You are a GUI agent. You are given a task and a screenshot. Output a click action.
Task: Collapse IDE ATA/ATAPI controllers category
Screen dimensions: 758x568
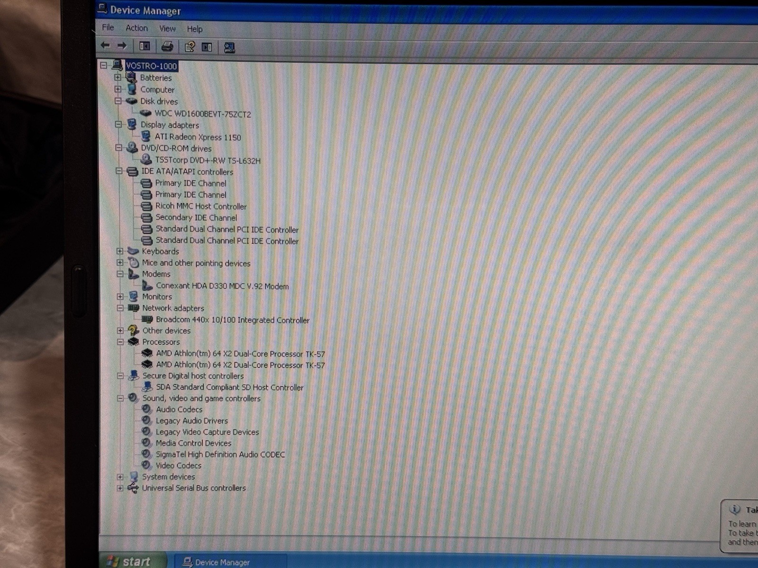[119, 171]
